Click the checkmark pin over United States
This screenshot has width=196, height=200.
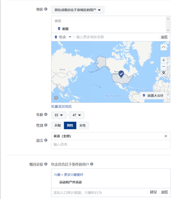(x=121, y=74)
